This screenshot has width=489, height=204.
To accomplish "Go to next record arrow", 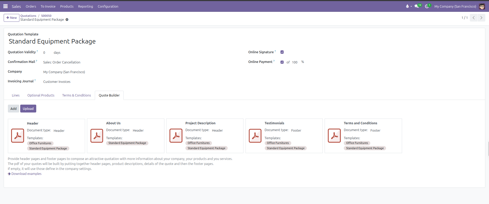I will [481, 18].
